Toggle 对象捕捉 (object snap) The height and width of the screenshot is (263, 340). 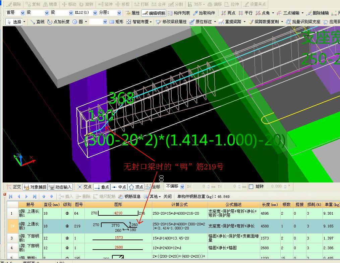(35, 187)
